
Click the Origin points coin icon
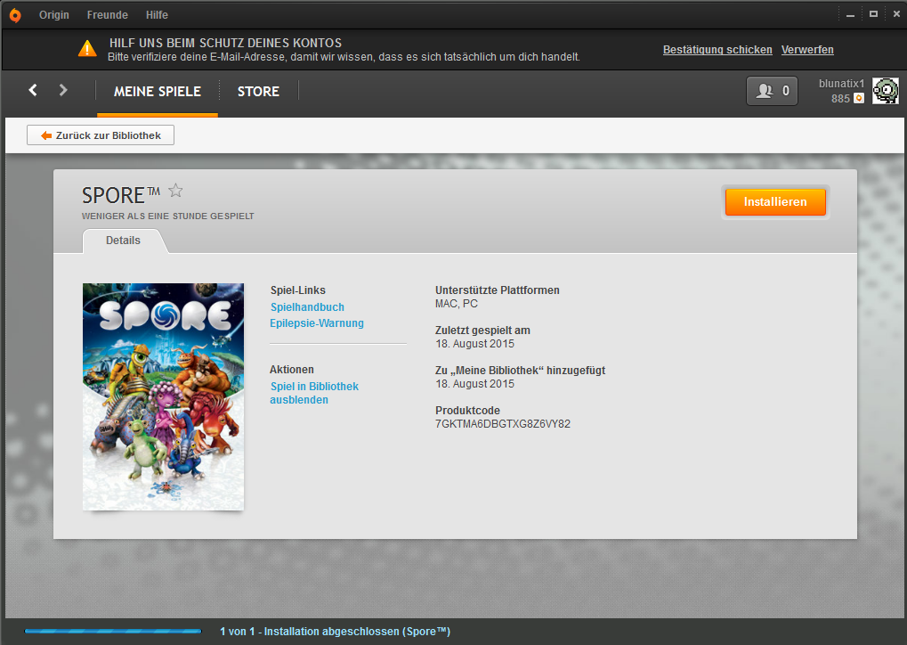(859, 99)
